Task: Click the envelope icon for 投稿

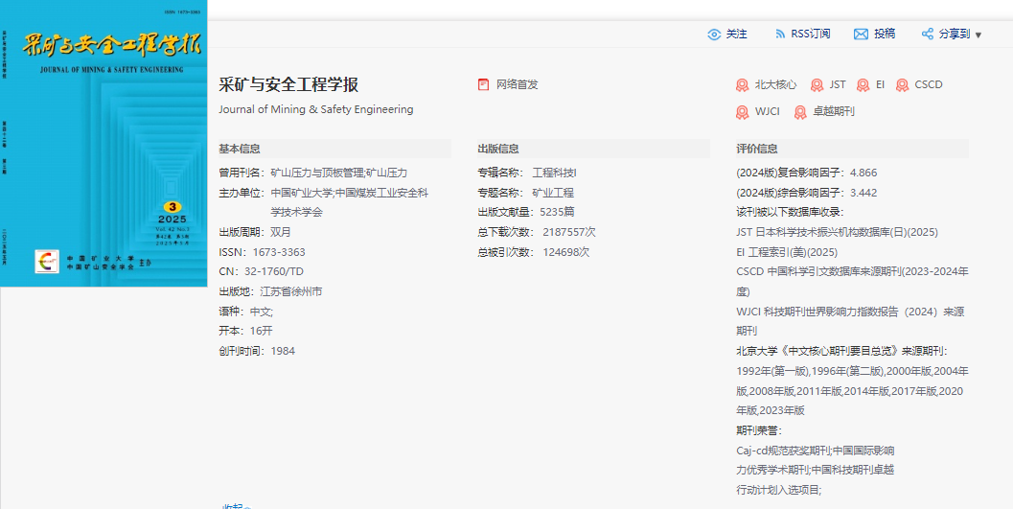Action: click(861, 35)
